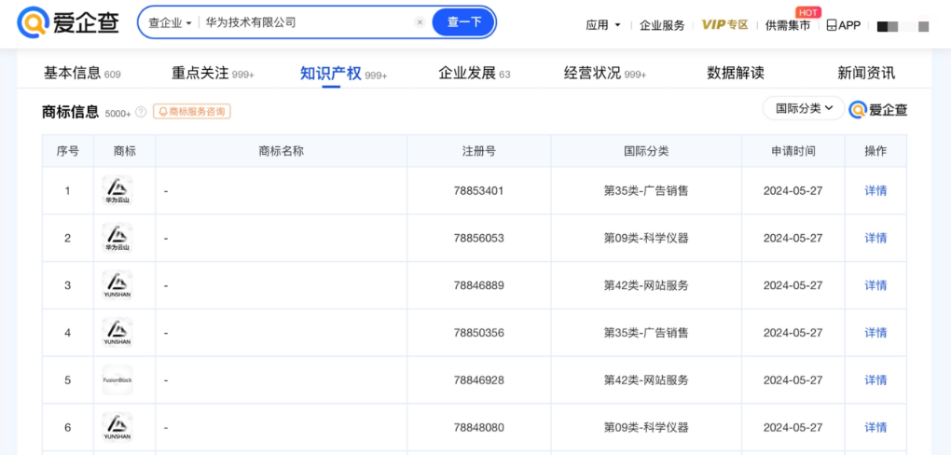The height and width of the screenshot is (455, 951).
Task: View 详情 for registration 78850356
Action: click(875, 333)
